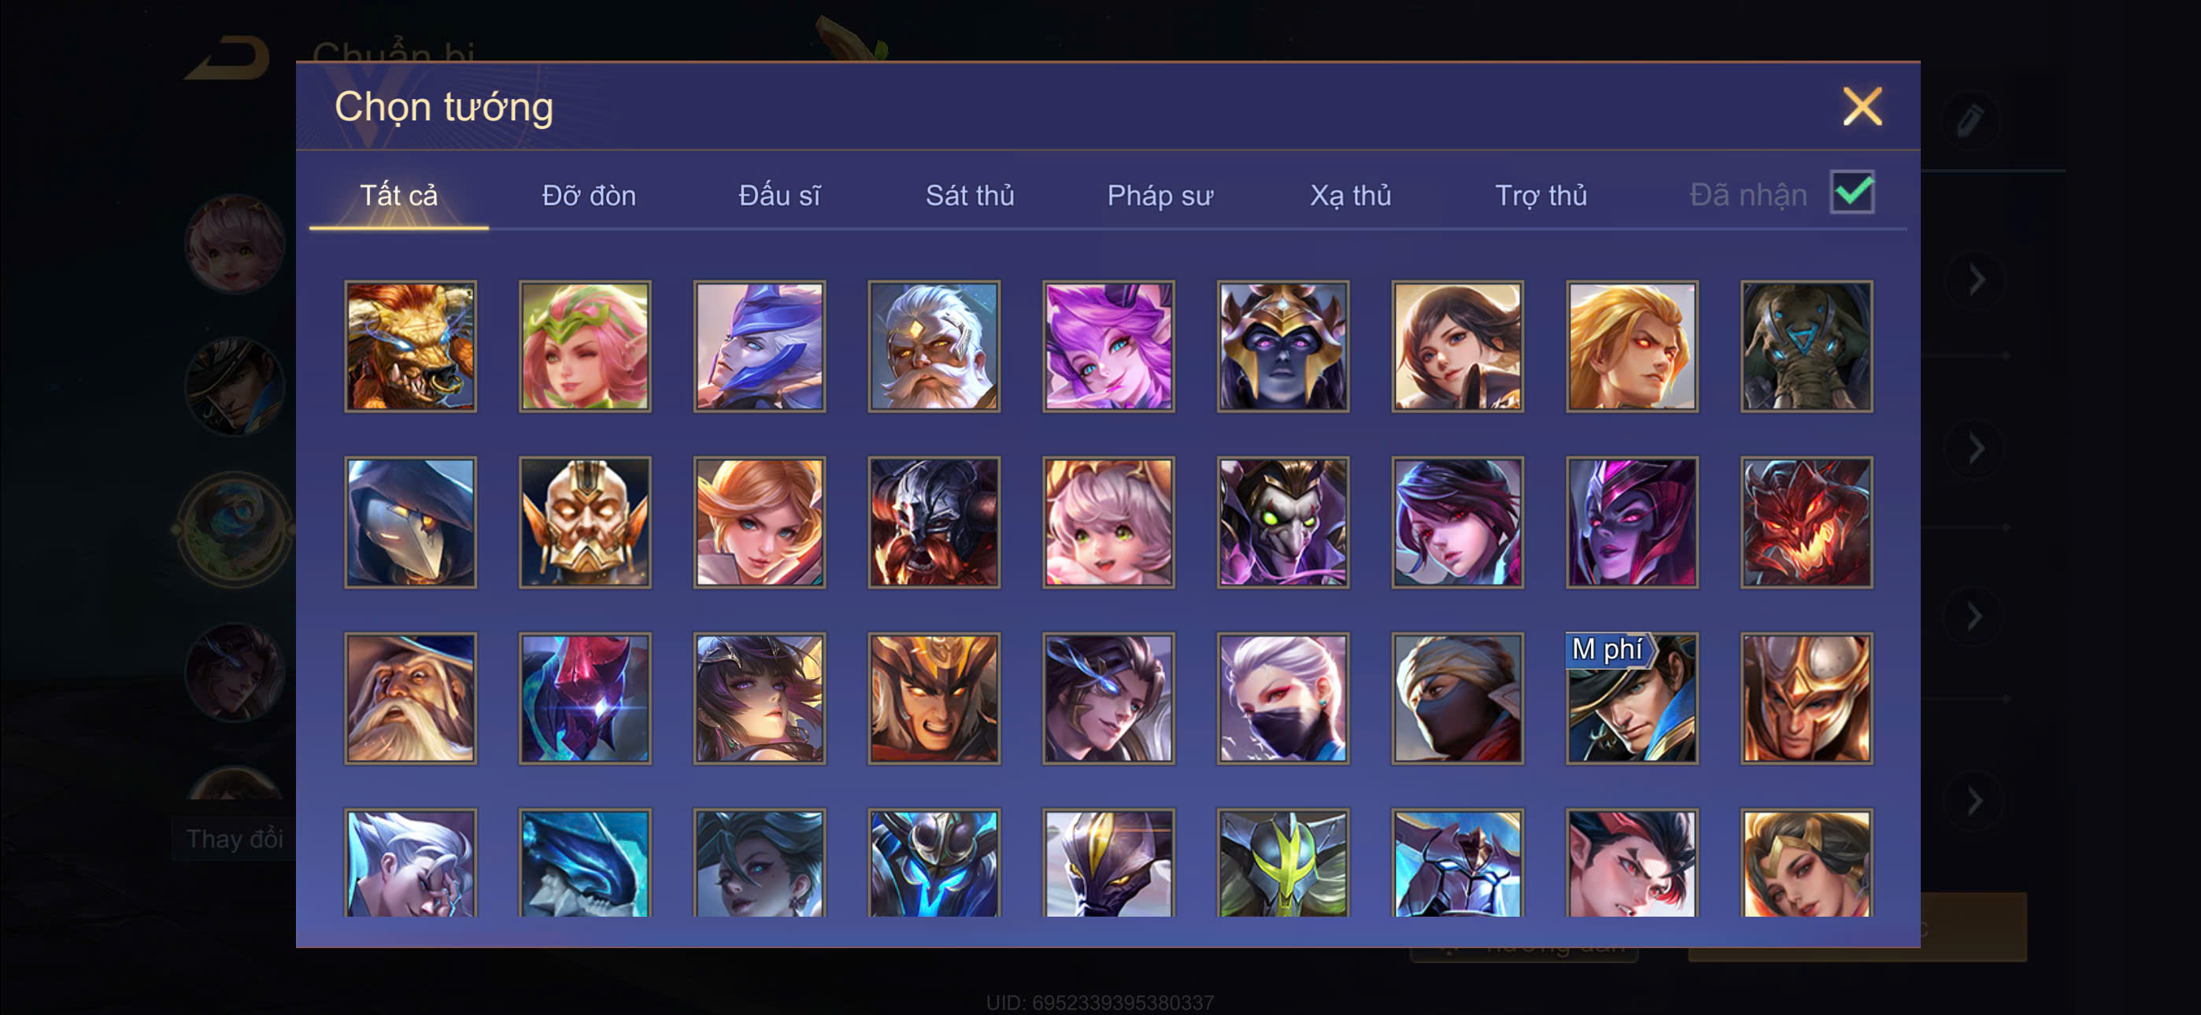This screenshot has width=2201, height=1015.
Task: Pick the white-bearded old warrior hero
Action: pos(934,346)
